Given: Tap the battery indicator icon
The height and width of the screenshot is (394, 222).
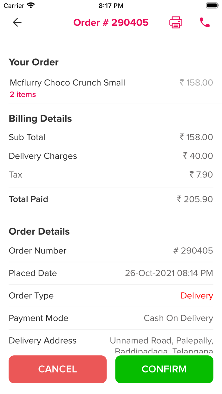Looking at the screenshot, I should [x=212, y=6].
